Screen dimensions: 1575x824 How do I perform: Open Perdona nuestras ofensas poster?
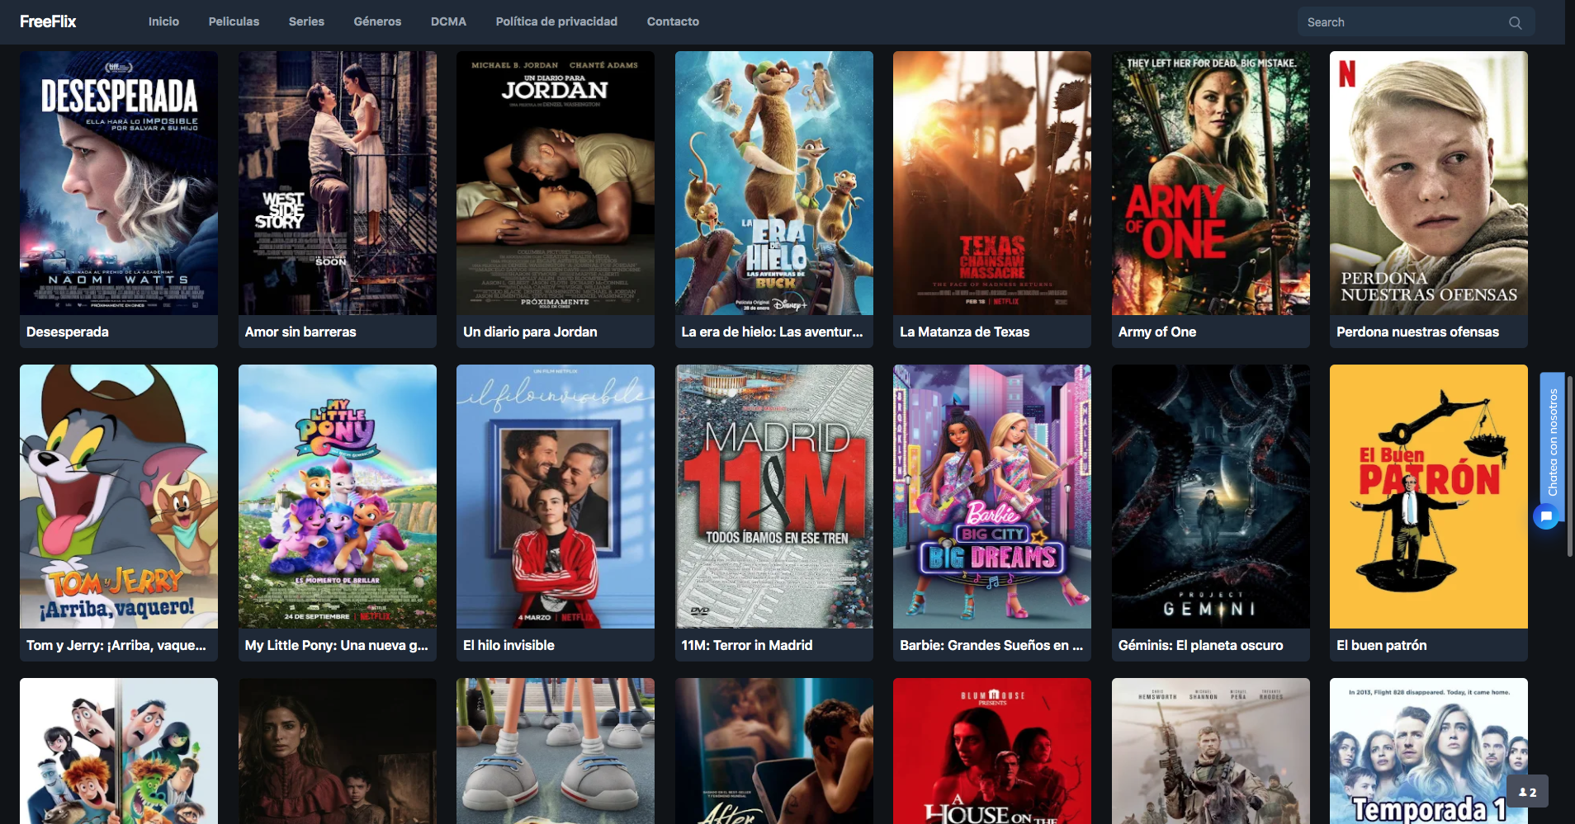pos(1429,183)
